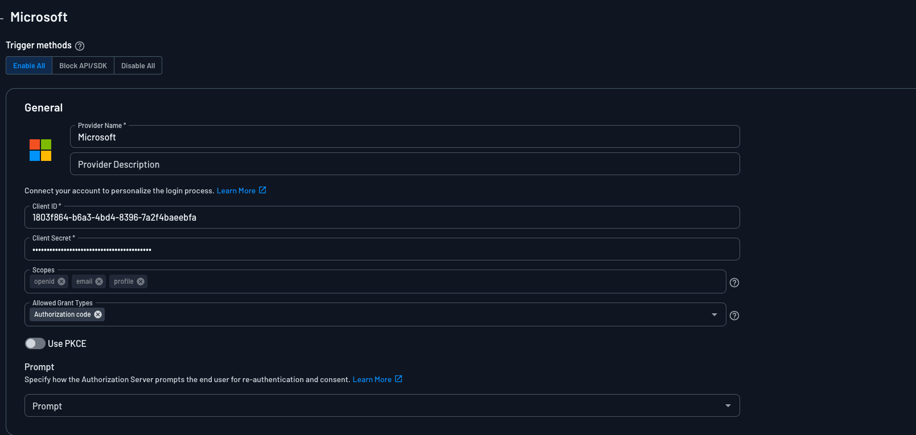Image resolution: width=916 pixels, height=435 pixels.
Task: Expand the Allowed Grant Types dropdown arrow
Action: pyautogui.click(x=714, y=314)
